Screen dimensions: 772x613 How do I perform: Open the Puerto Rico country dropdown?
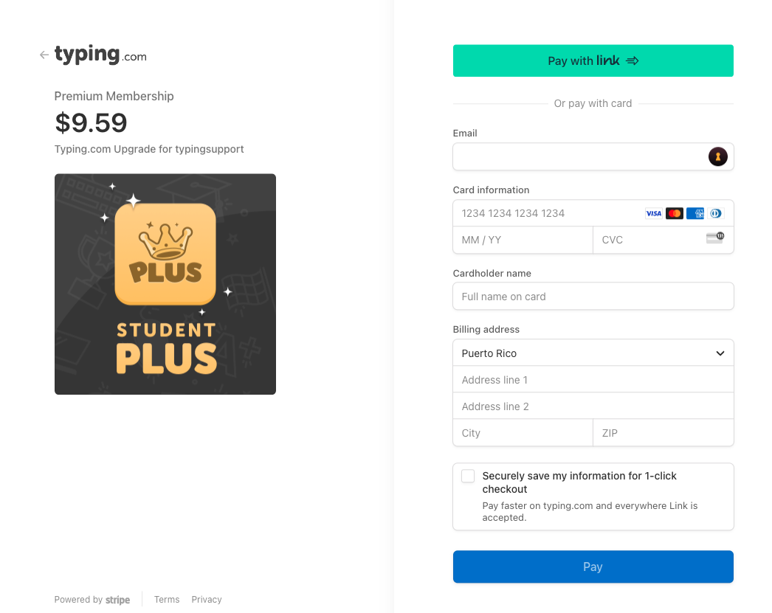tap(593, 353)
